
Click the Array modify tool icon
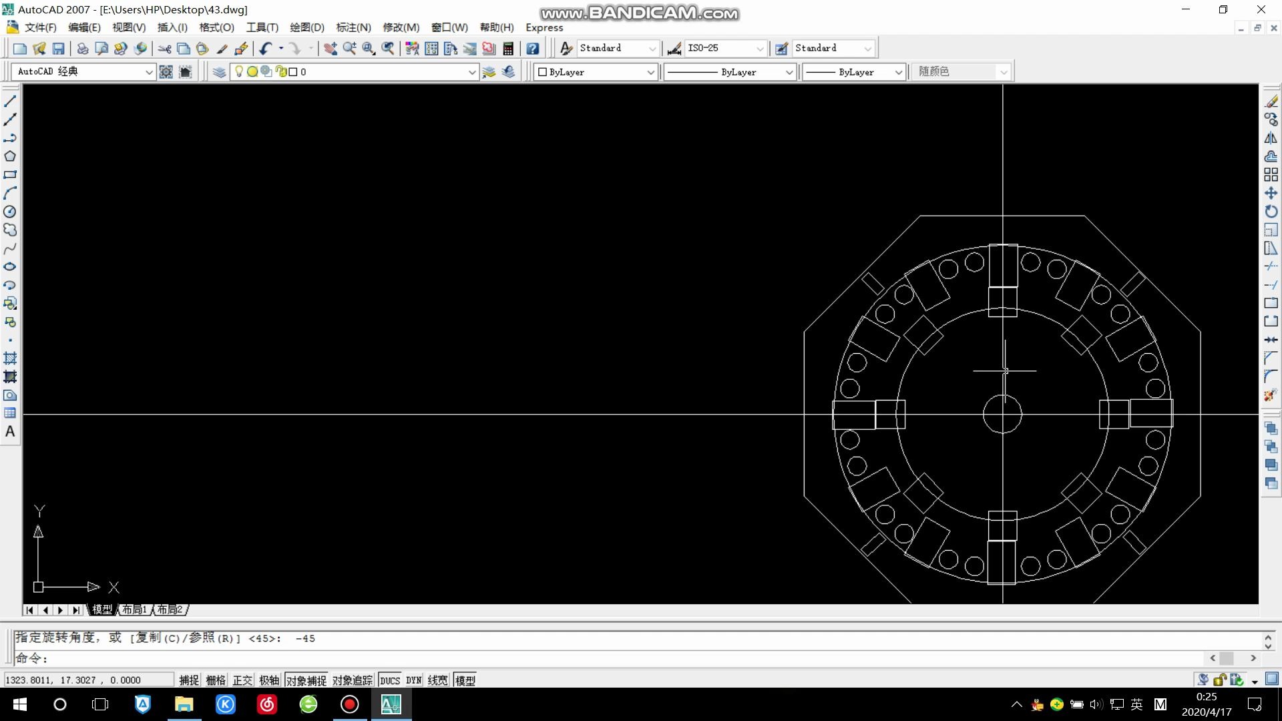click(1271, 175)
